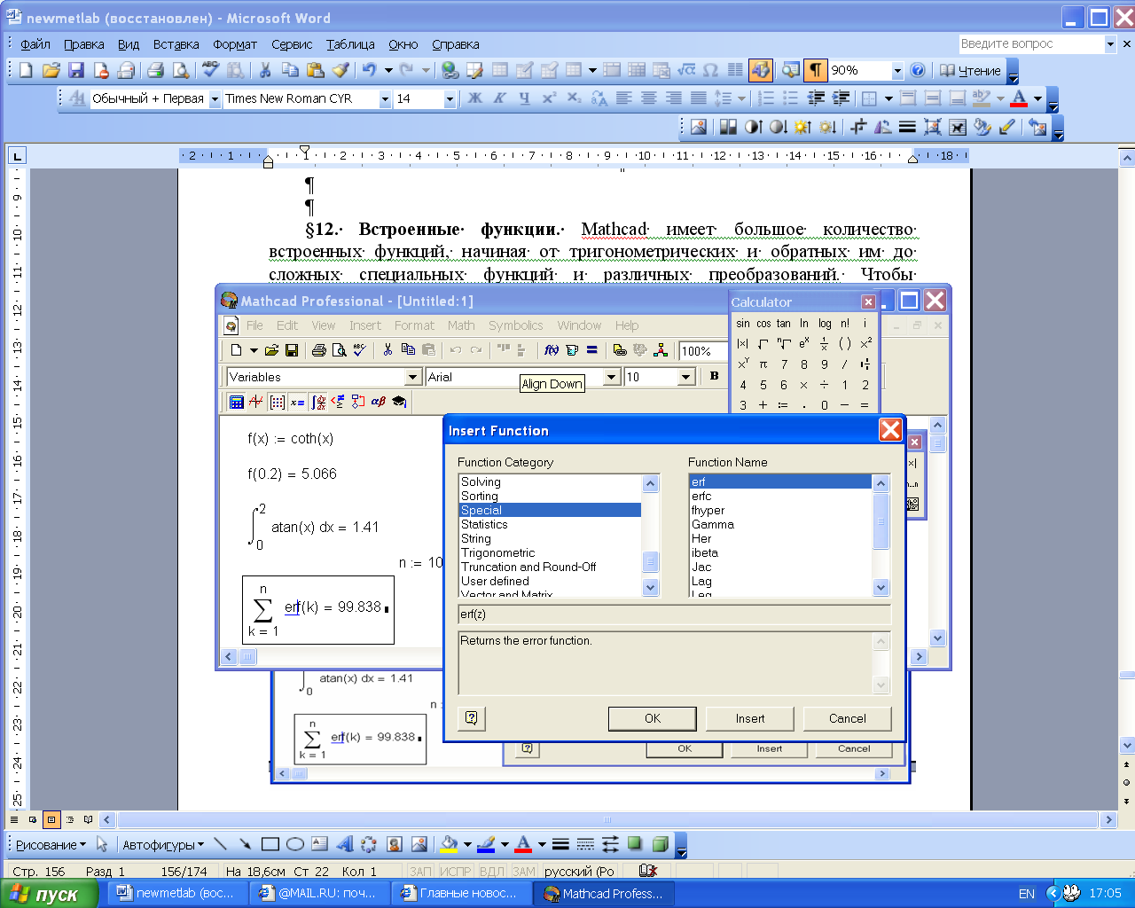
Task: Undo the last action in Word
Action: click(x=370, y=70)
